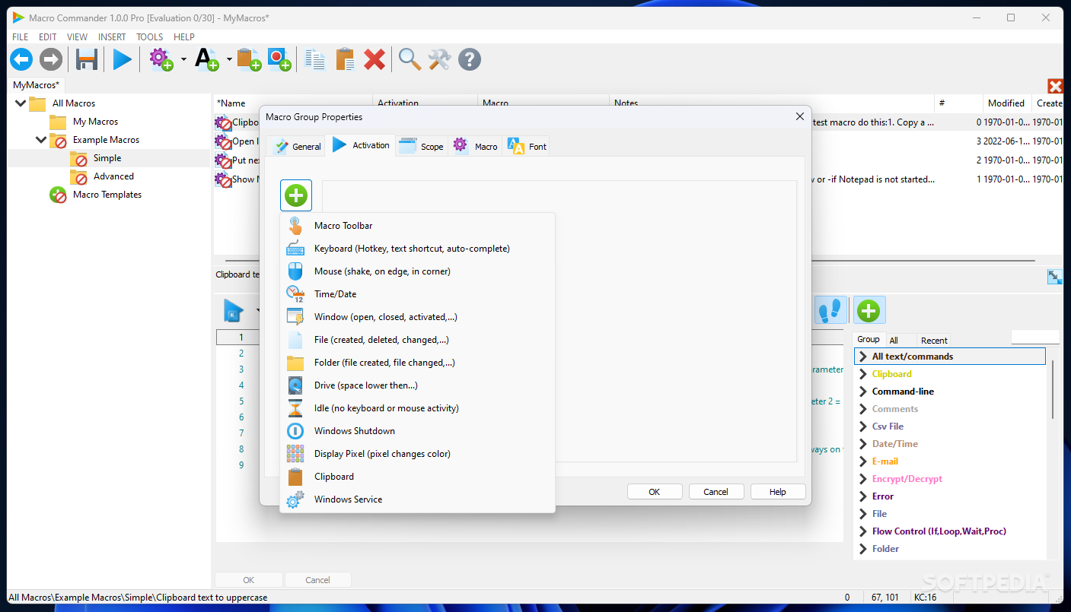Select Advanced group in tree
This screenshot has width=1071, height=612.
(113, 176)
